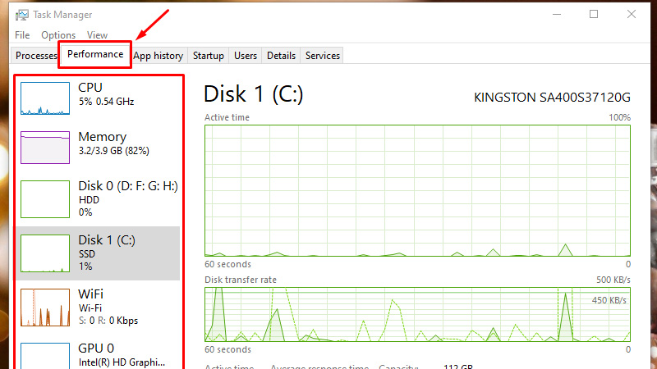Click the Disk 0 HDD mini graph

coord(46,199)
